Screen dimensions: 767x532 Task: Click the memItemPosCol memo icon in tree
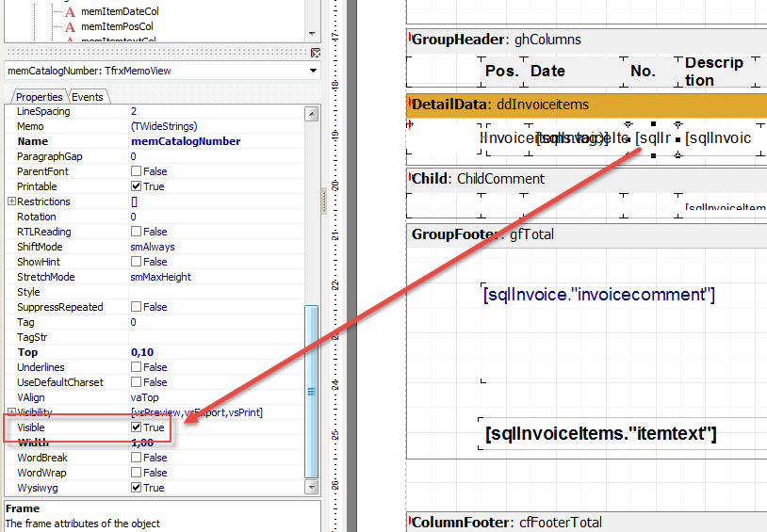coord(70,26)
